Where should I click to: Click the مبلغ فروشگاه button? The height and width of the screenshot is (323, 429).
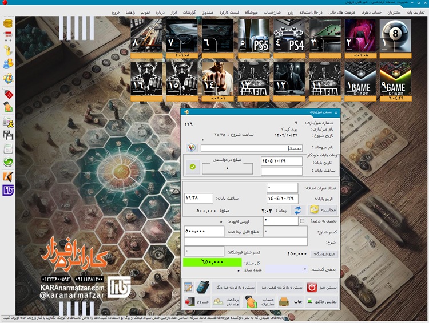coord(324,254)
